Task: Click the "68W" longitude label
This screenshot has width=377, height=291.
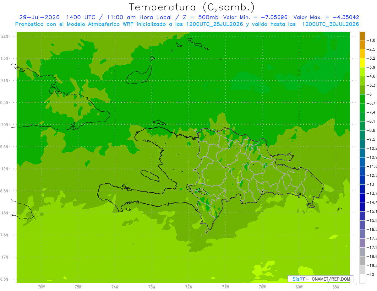Action: pos(336,287)
